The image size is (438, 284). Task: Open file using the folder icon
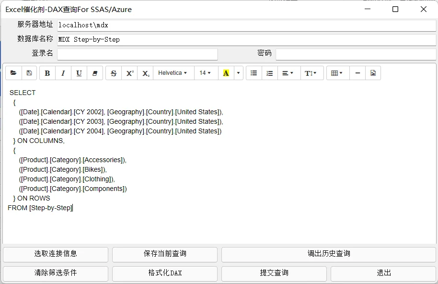[x=13, y=73]
